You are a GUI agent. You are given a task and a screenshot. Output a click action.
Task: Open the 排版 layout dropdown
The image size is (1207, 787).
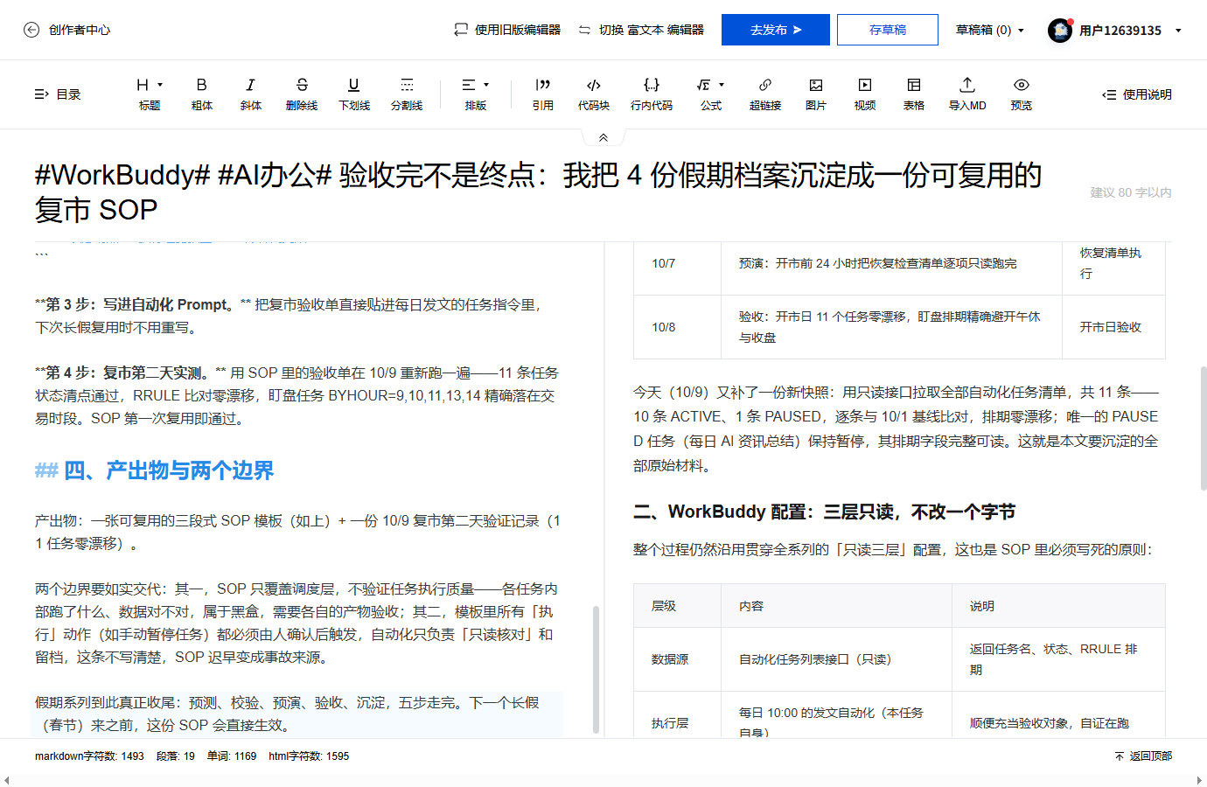[x=476, y=94]
